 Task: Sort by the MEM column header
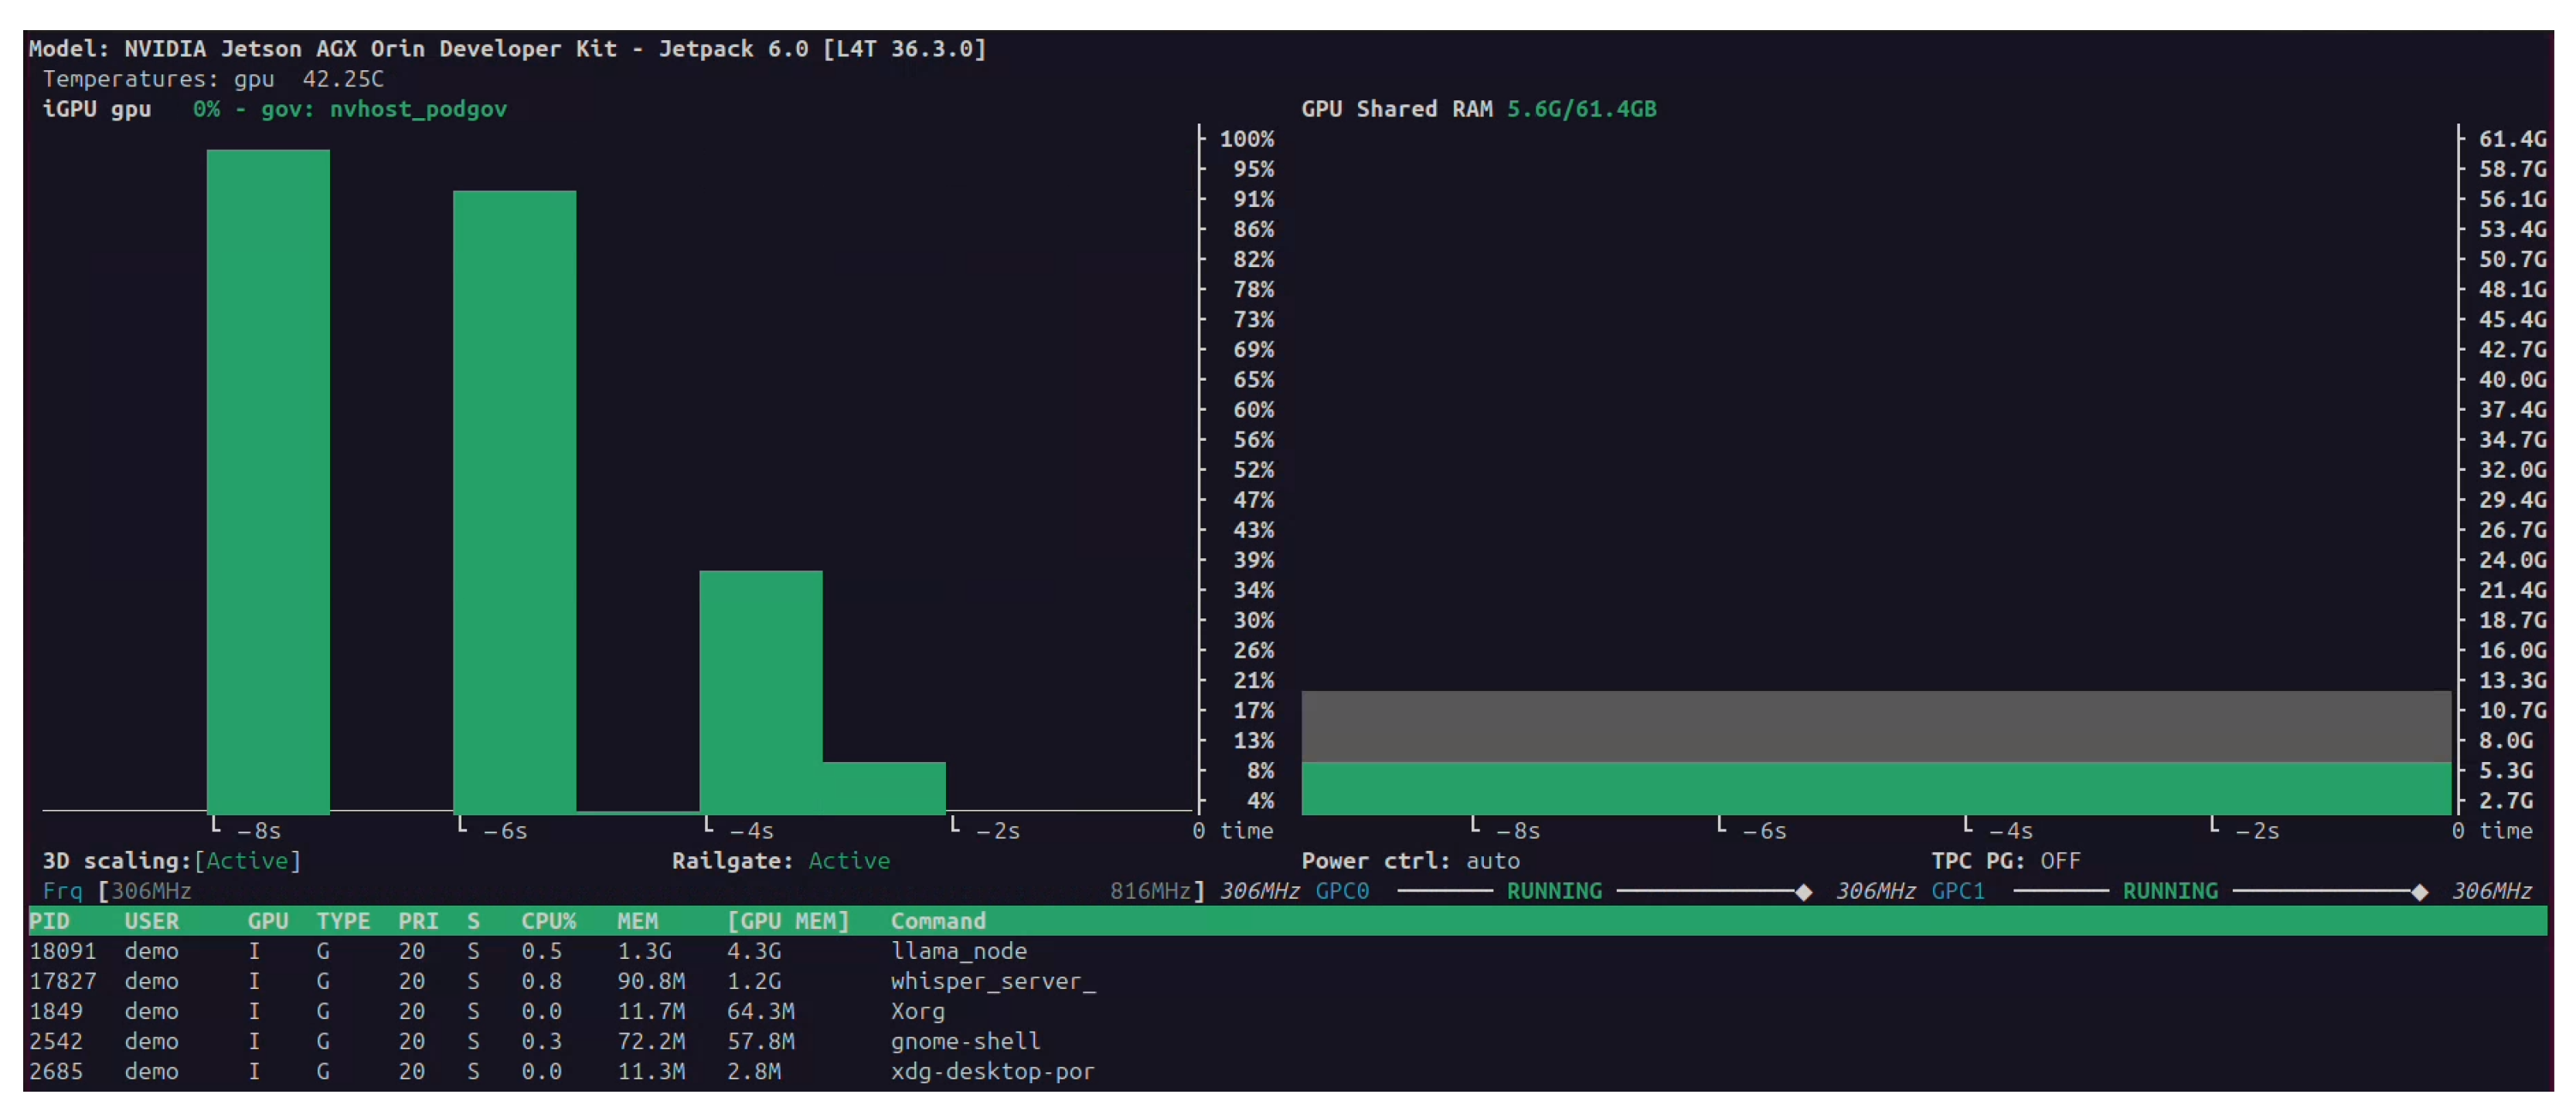[x=637, y=920]
